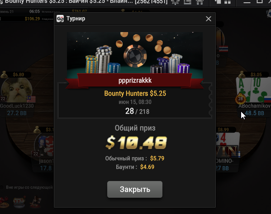Open table settings gear icon

(x=175, y=2)
